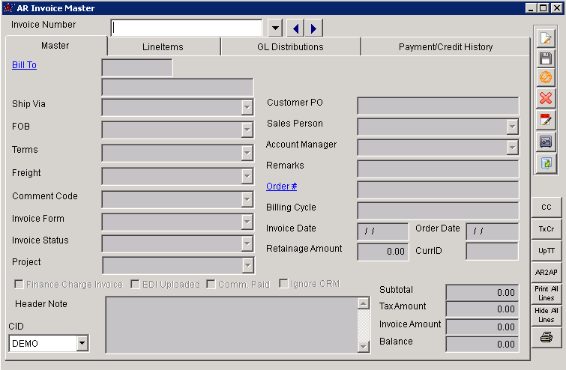Click the new invoice record icon

coord(546,37)
